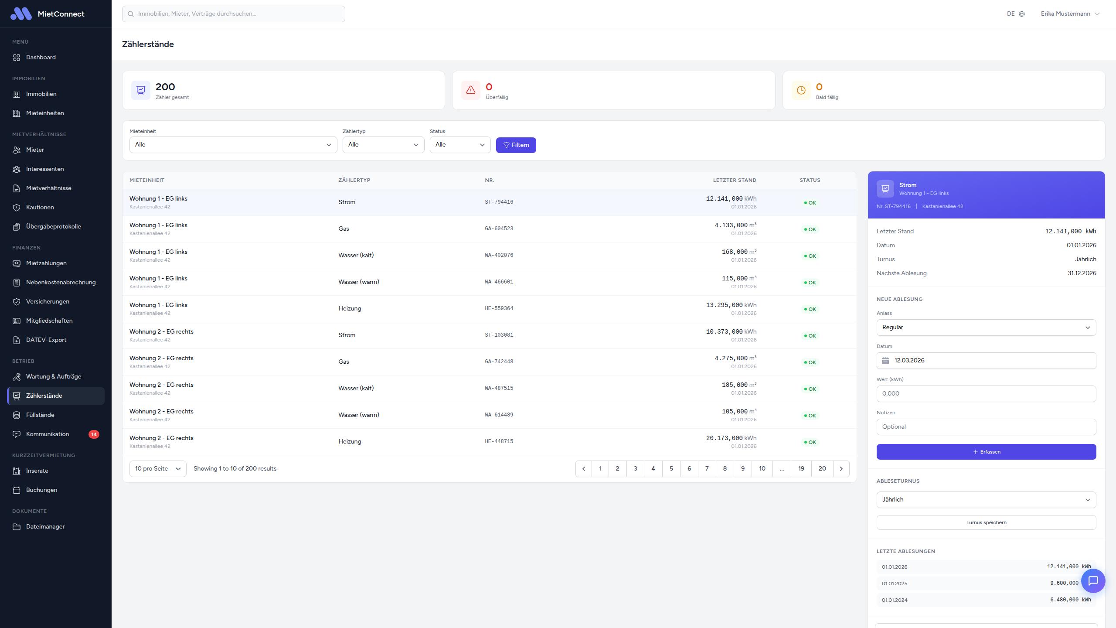Go to next page arrow
Viewport: 1116px width, 628px height.
(841, 469)
